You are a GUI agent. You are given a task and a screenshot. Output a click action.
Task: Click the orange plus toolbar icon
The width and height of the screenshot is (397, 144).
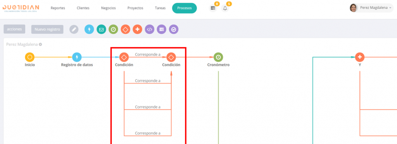tap(138, 29)
